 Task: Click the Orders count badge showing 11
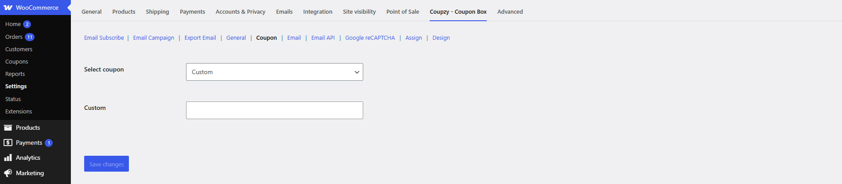coord(30,37)
